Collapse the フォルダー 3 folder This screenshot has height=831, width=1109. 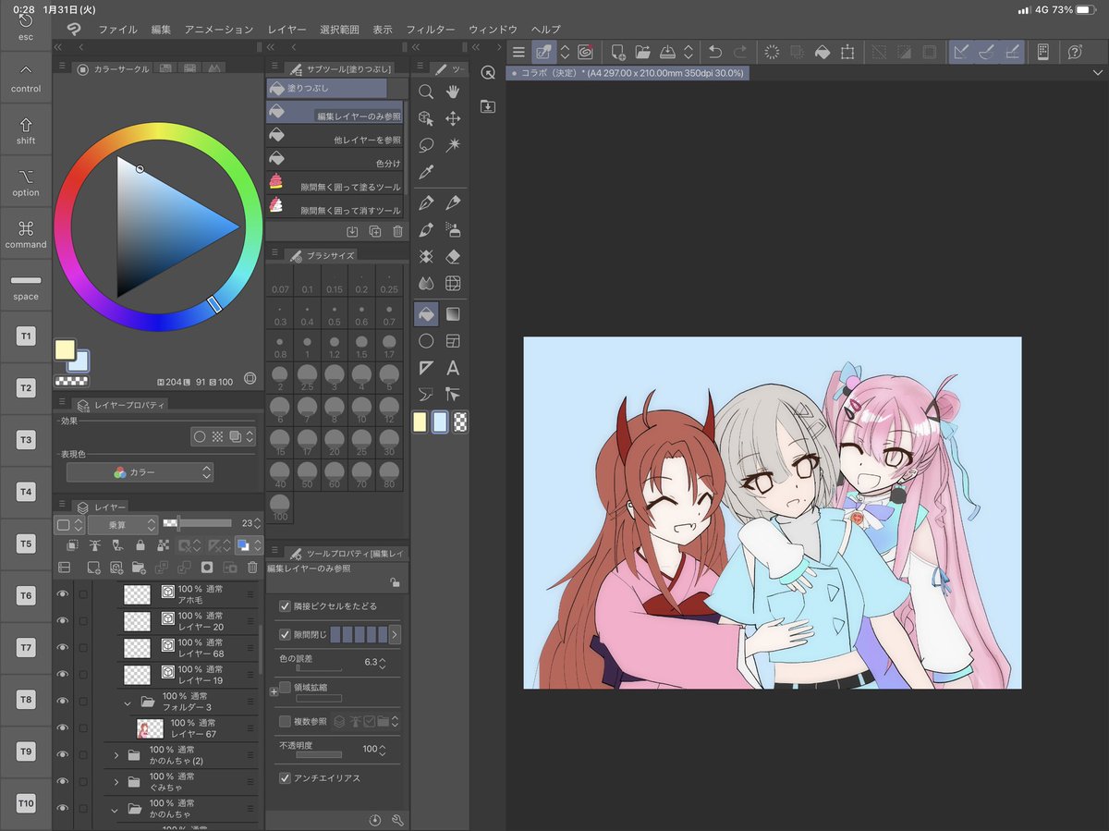click(x=128, y=703)
